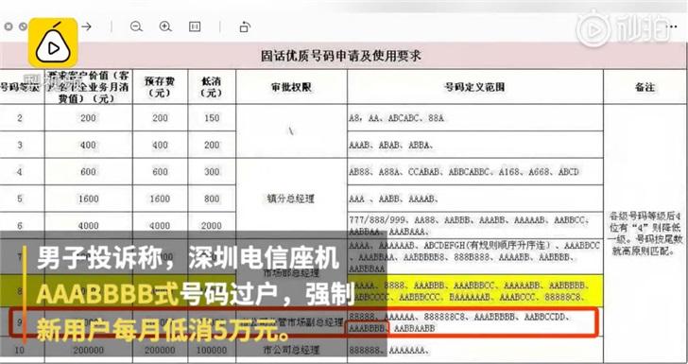
Task: Click number range cell starting 777/888/999
Action: tap(475, 225)
